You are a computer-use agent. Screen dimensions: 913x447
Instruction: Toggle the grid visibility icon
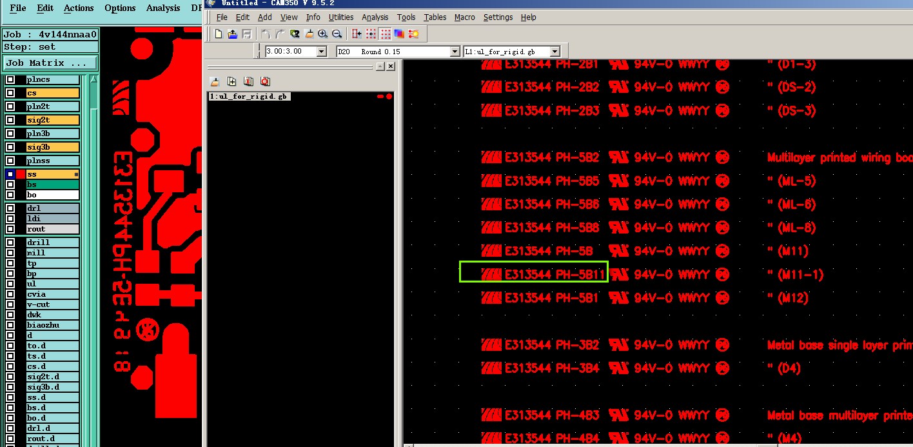[x=385, y=34]
